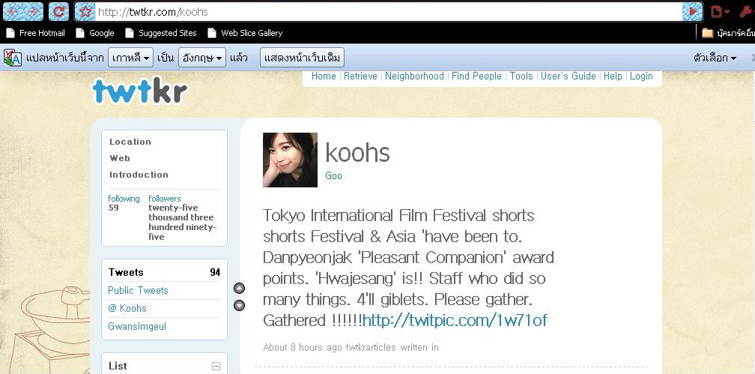Open the twitpic.com link in tweet
The height and width of the screenshot is (374, 755).
coord(455,320)
